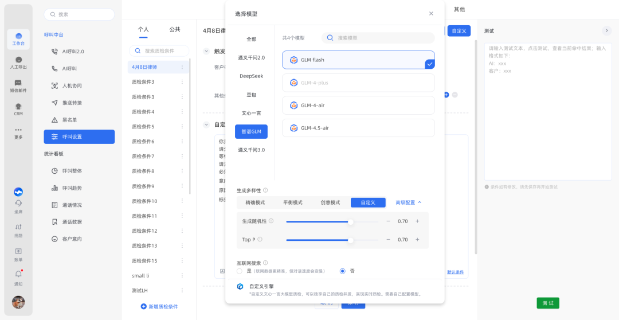Select 通义千问3.0 model category
Image resolution: width=619 pixels, height=320 pixels.
(251, 150)
